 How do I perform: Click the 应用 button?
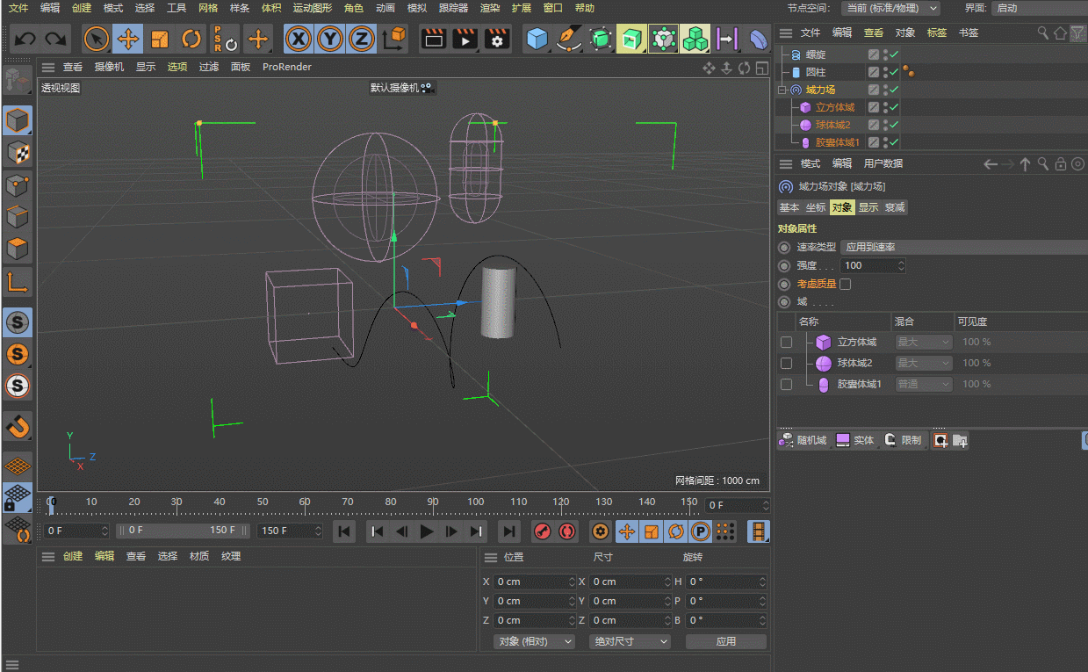point(725,641)
